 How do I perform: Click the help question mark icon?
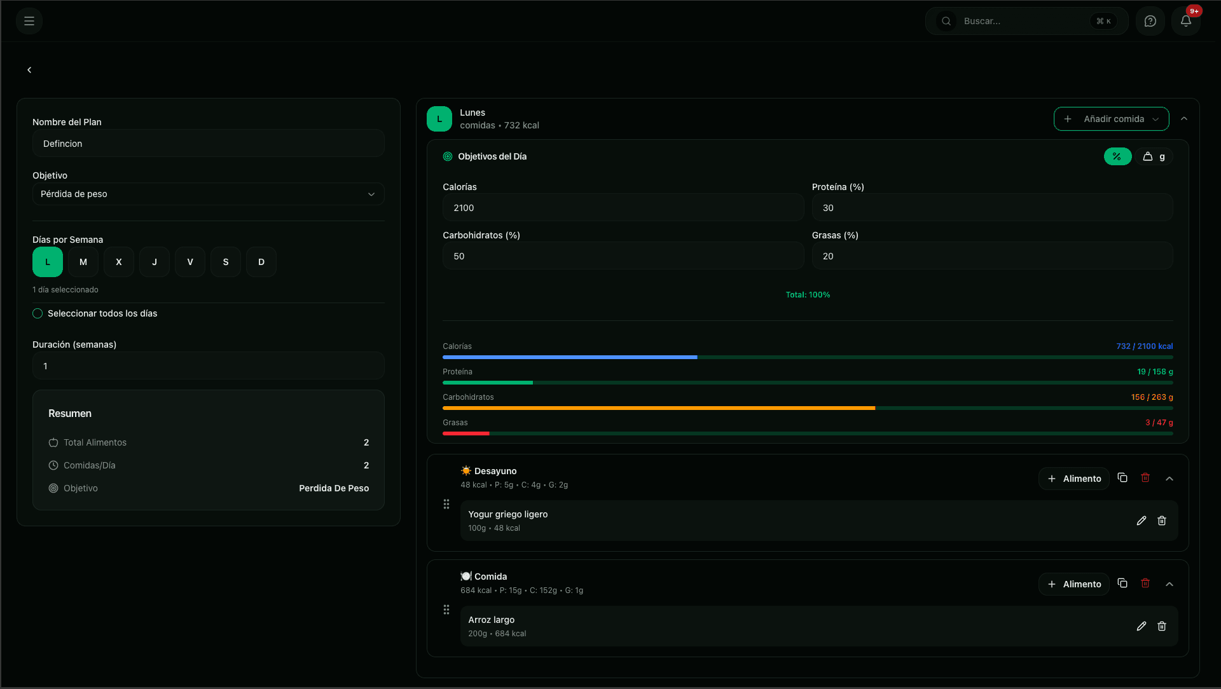1150,21
